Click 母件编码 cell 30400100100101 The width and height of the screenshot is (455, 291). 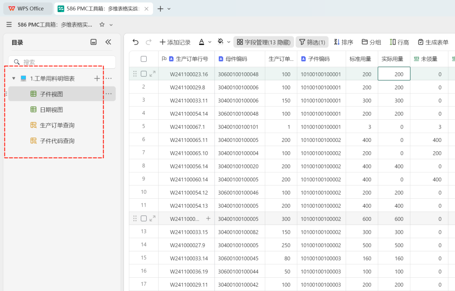tap(239, 127)
